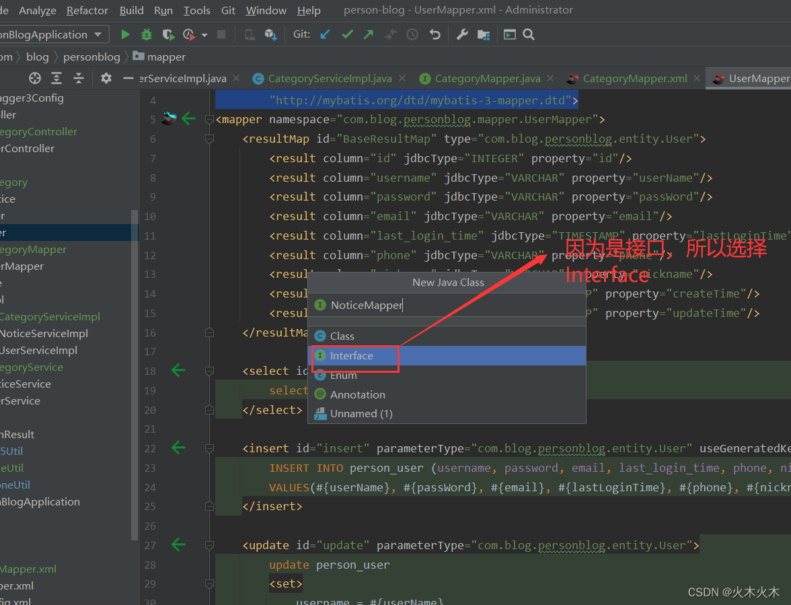Open settings via the wrench icon

pyautogui.click(x=462, y=34)
